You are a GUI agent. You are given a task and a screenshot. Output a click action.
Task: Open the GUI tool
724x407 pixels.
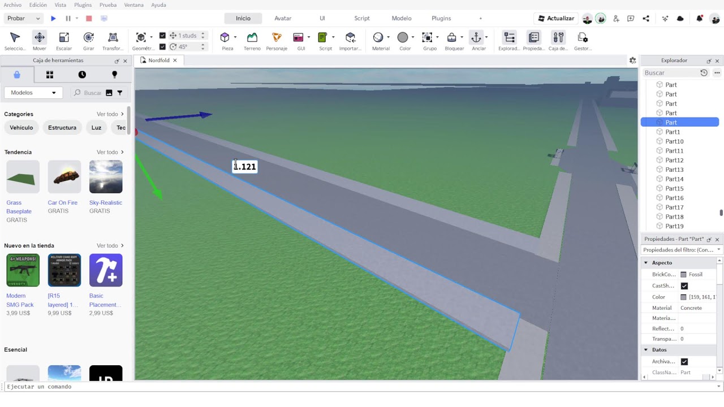click(x=299, y=38)
